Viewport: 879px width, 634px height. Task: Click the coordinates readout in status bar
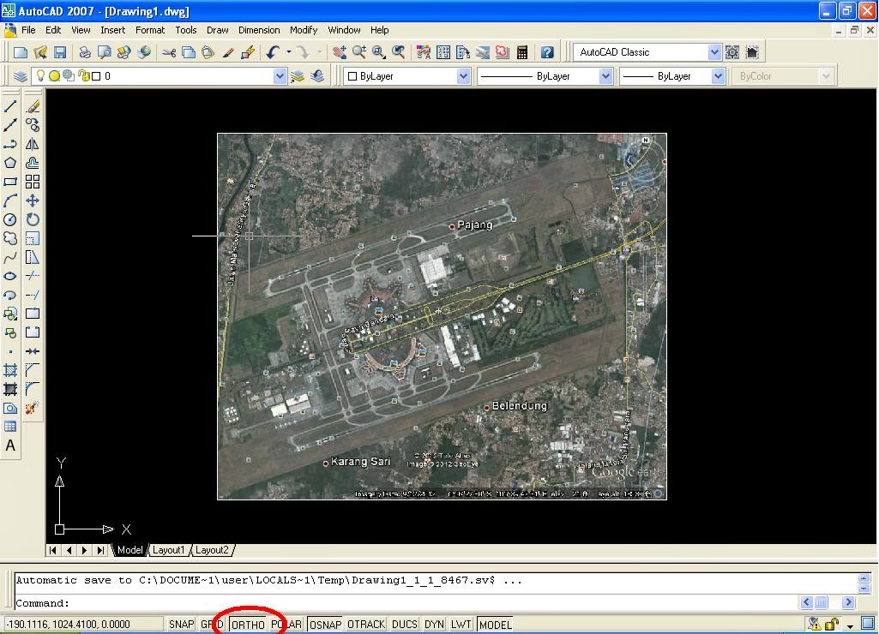click(83, 624)
